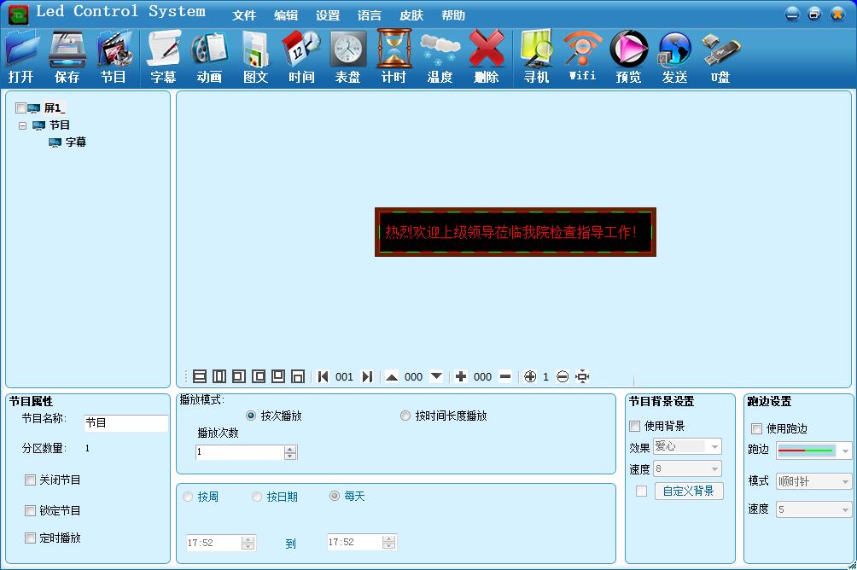Click the 节目名称 text field
Image resolution: width=857 pixels, height=570 pixels.
click(125, 423)
